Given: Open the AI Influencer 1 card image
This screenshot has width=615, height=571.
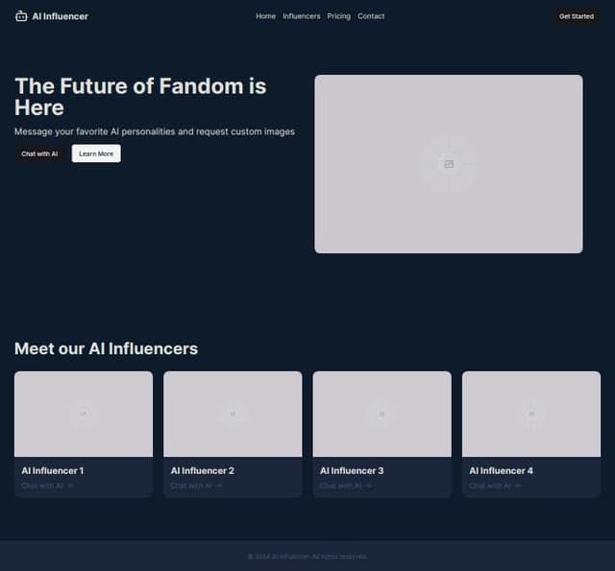Looking at the screenshot, I should 84,414.
